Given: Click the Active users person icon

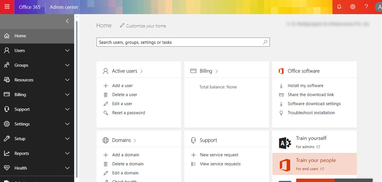Looking at the screenshot, I should pyautogui.click(x=106, y=71).
